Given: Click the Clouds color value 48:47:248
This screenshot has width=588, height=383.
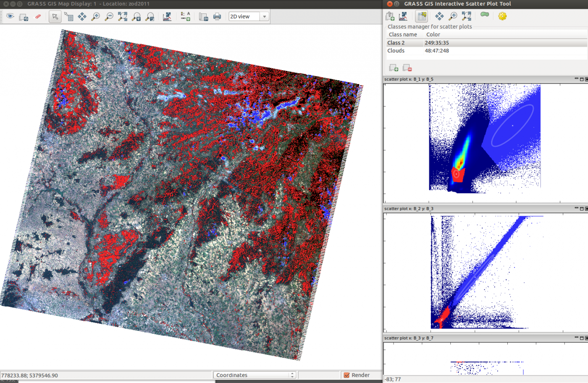Looking at the screenshot, I should (x=437, y=50).
